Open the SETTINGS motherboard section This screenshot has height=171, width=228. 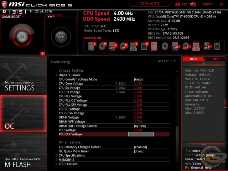pos(23,75)
